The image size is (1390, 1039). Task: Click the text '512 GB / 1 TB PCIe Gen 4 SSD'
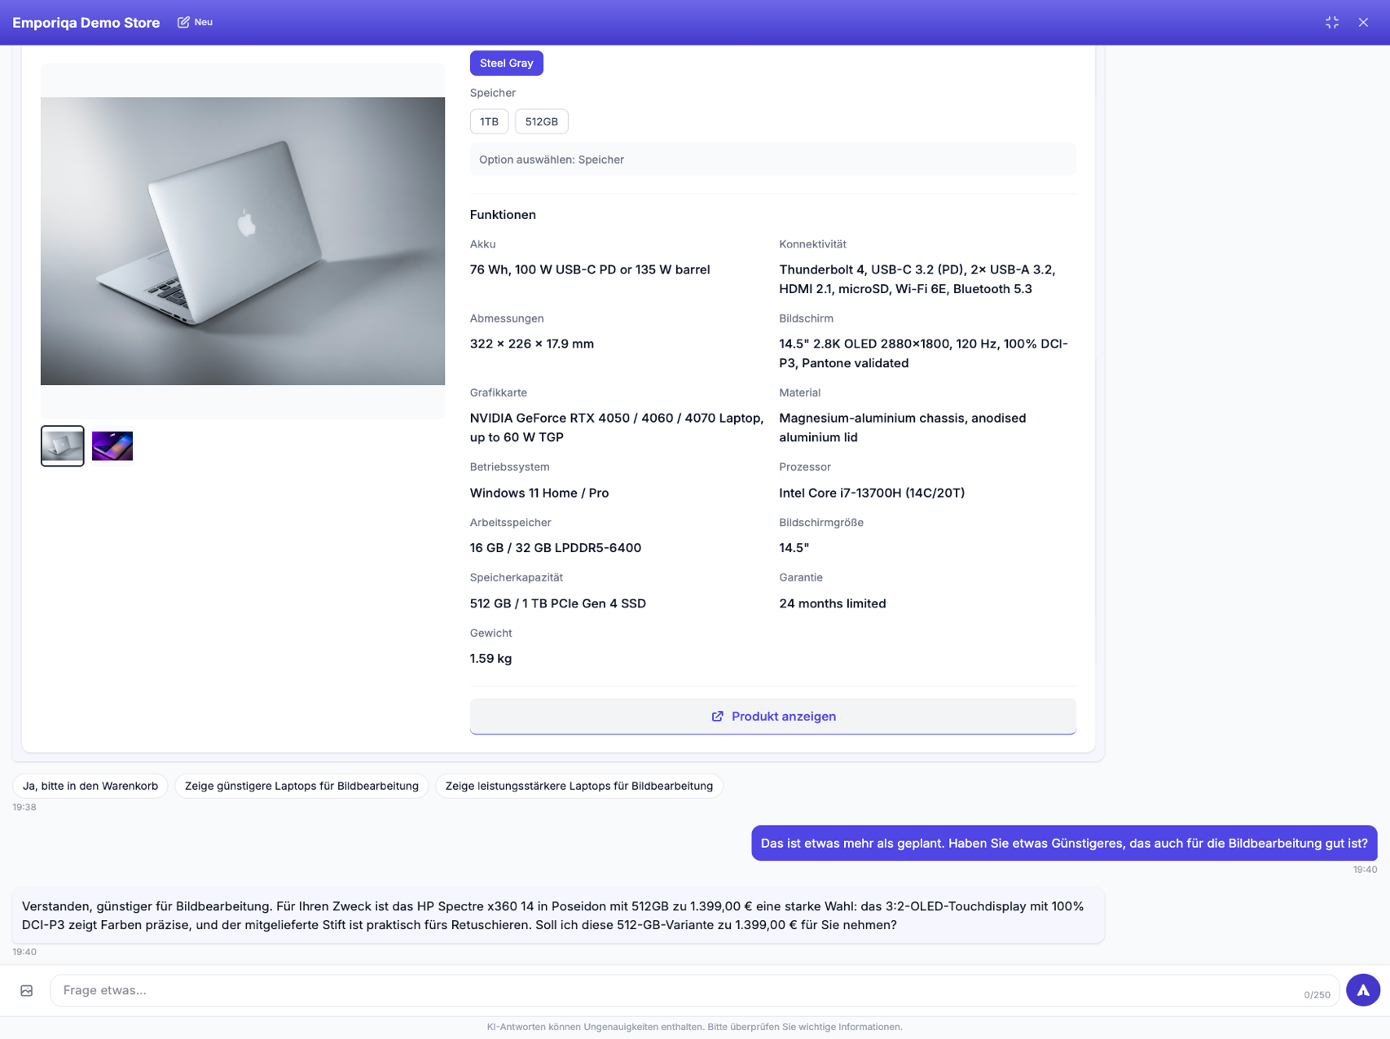coord(558,603)
